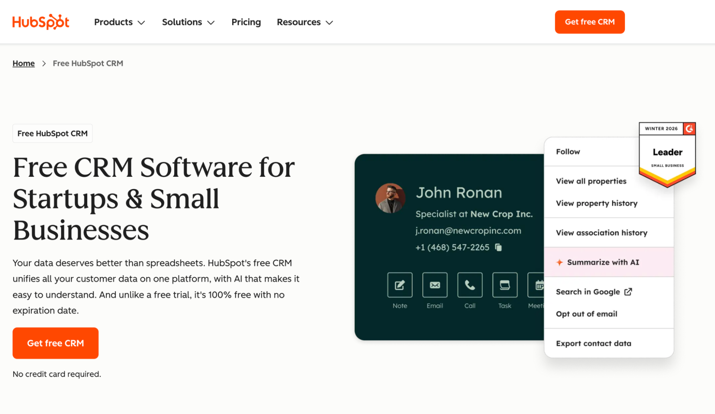Select the Call phone icon
Viewport: 715px width, 414px height.
[x=470, y=285]
